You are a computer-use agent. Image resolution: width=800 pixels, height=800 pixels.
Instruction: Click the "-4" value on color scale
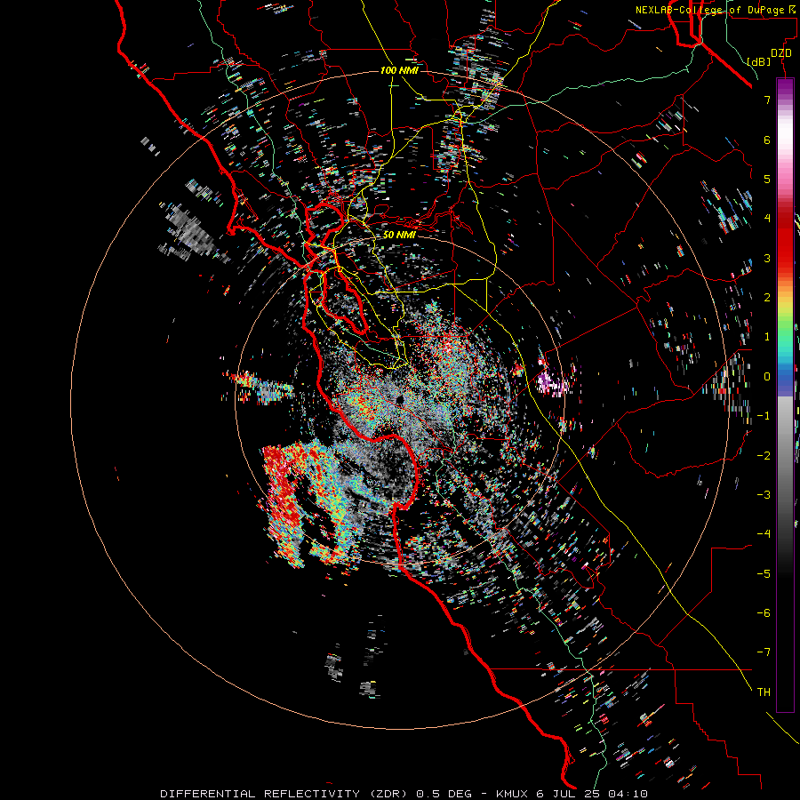tap(764, 534)
